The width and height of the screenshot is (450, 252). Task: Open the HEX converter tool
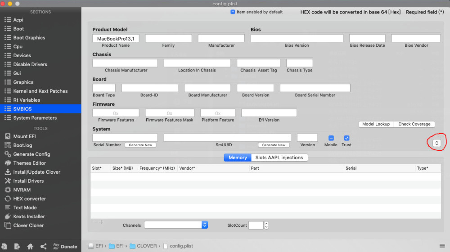coord(29,199)
